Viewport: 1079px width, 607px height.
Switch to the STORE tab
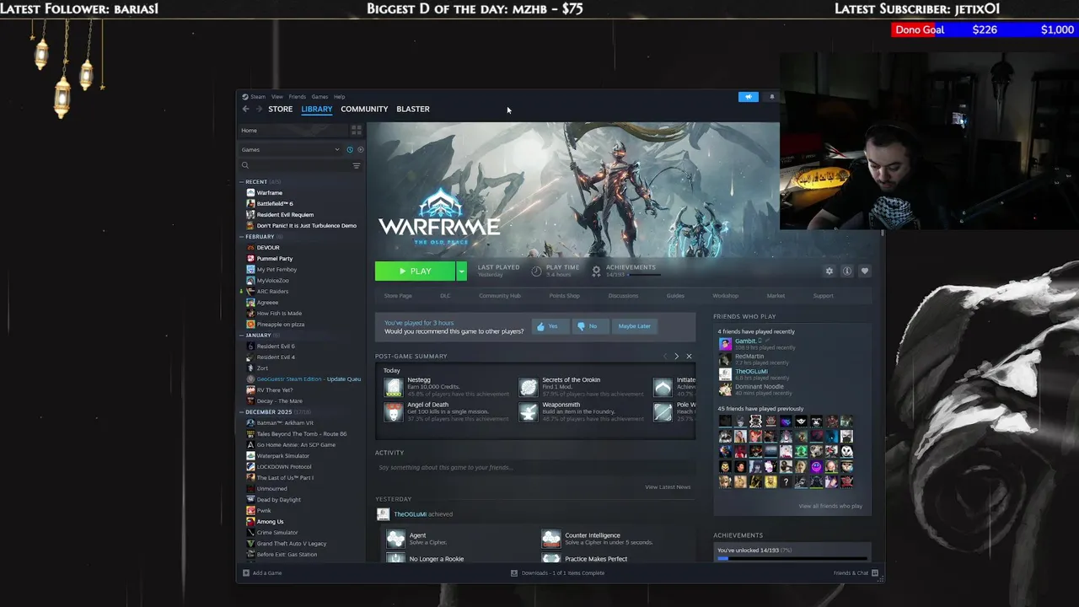click(281, 109)
